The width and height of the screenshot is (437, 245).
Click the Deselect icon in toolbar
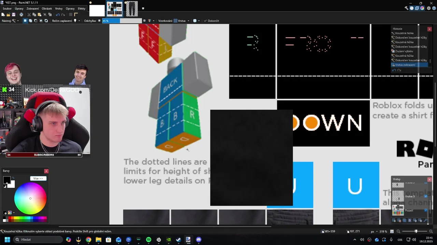tap(50, 15)
